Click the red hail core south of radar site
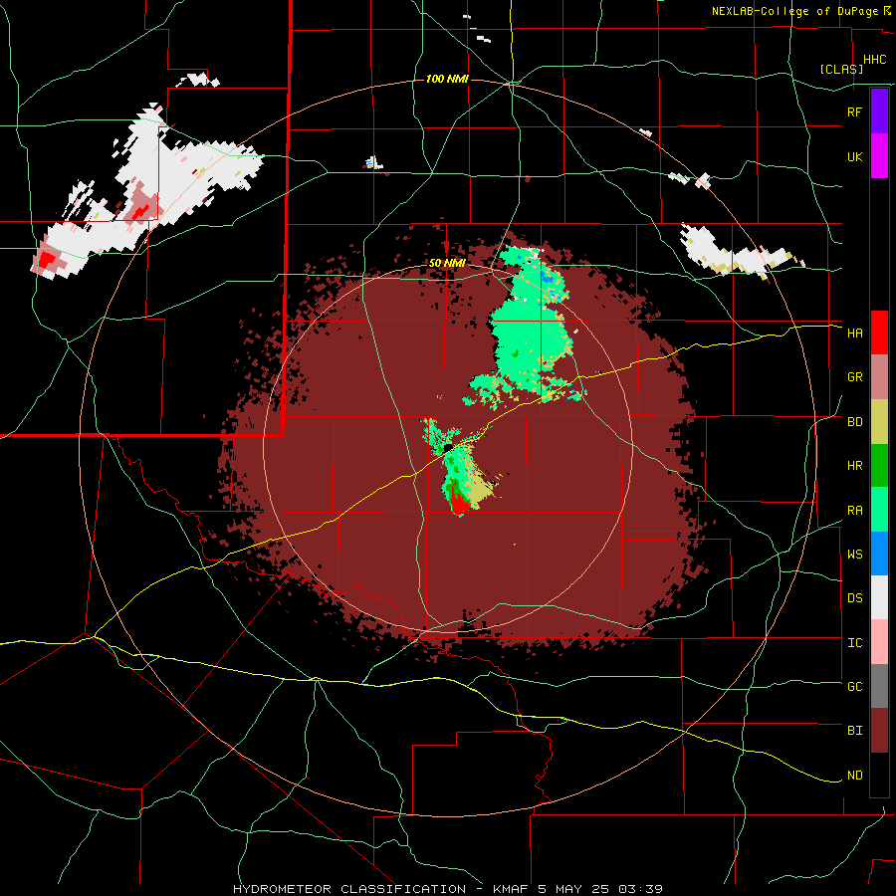The height and width of the screenshot is (896, 896). pos(459,506)
